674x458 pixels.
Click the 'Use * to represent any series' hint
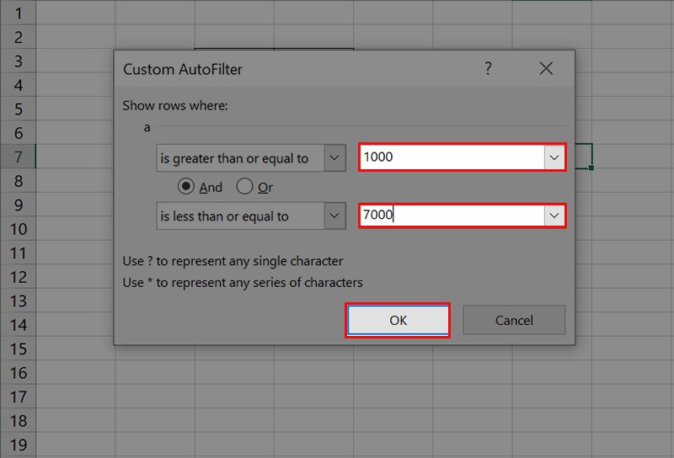point(243,283)
